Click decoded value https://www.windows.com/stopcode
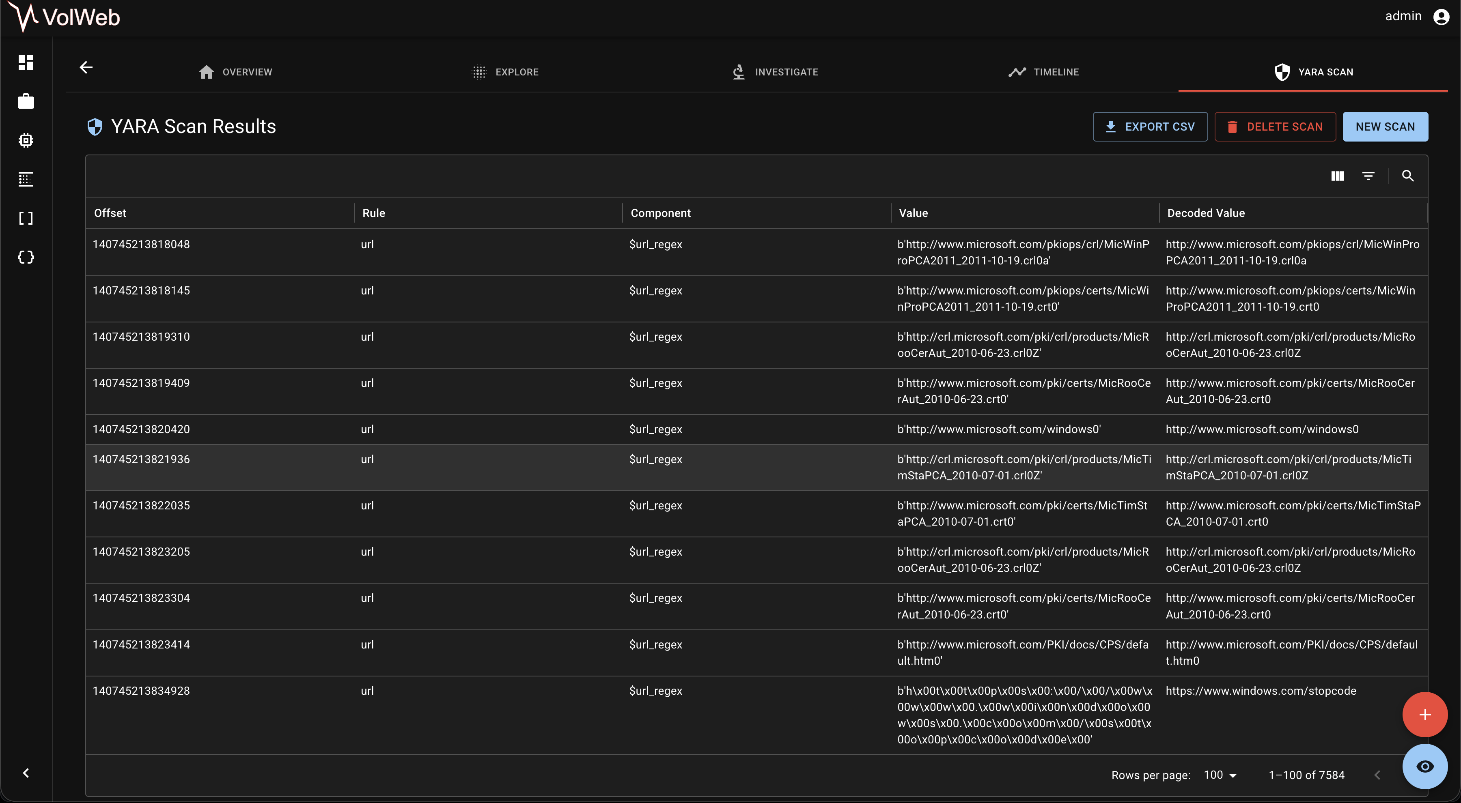The height and width of the screenshot is (803, 1461). [x=1261, y=691]
